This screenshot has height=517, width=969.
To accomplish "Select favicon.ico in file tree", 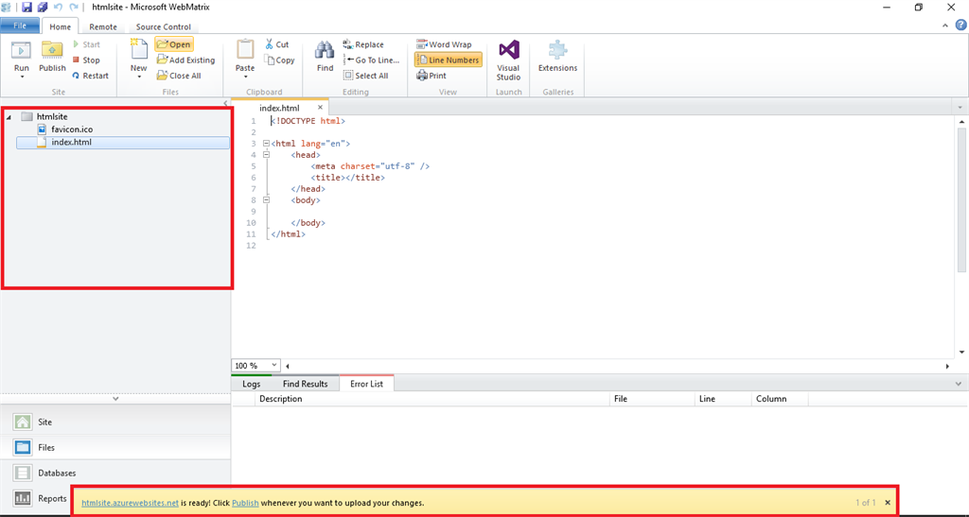I will click(x=72, y=129).
